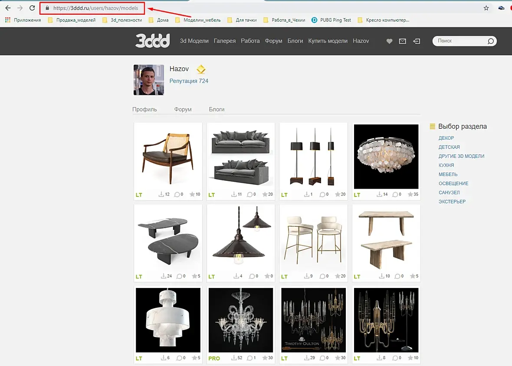Click star rating icon under the floor lamps
Viewport: 512px width, 366px height.
point(338,194)
